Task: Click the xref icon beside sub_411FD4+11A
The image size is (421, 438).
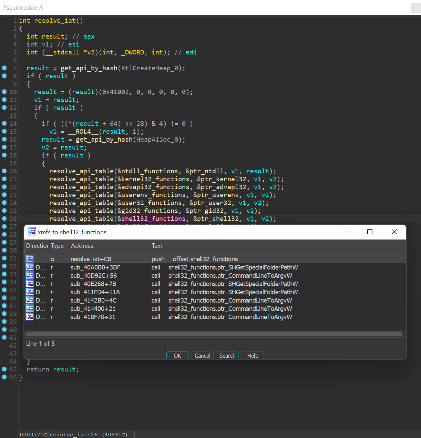Action: pos(30,292)
